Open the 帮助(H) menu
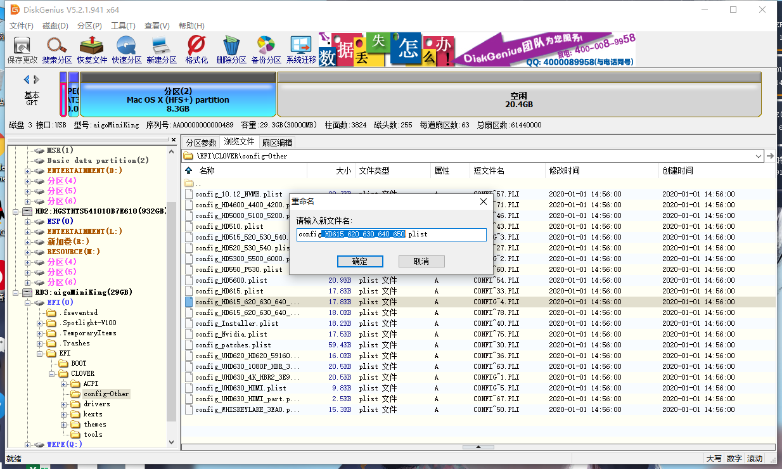The height and width of the screenshot is (469, 782). click(x=191, y=26)
